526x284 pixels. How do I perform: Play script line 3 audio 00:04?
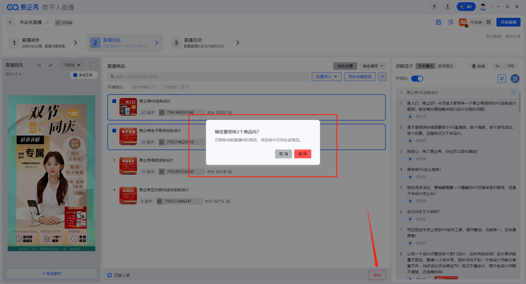(410, 159)
